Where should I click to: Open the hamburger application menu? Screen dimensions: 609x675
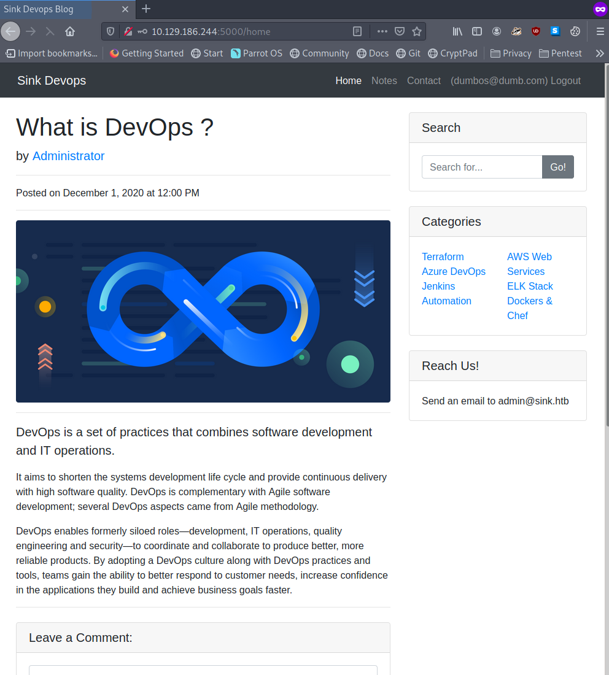tap(600, 31)
